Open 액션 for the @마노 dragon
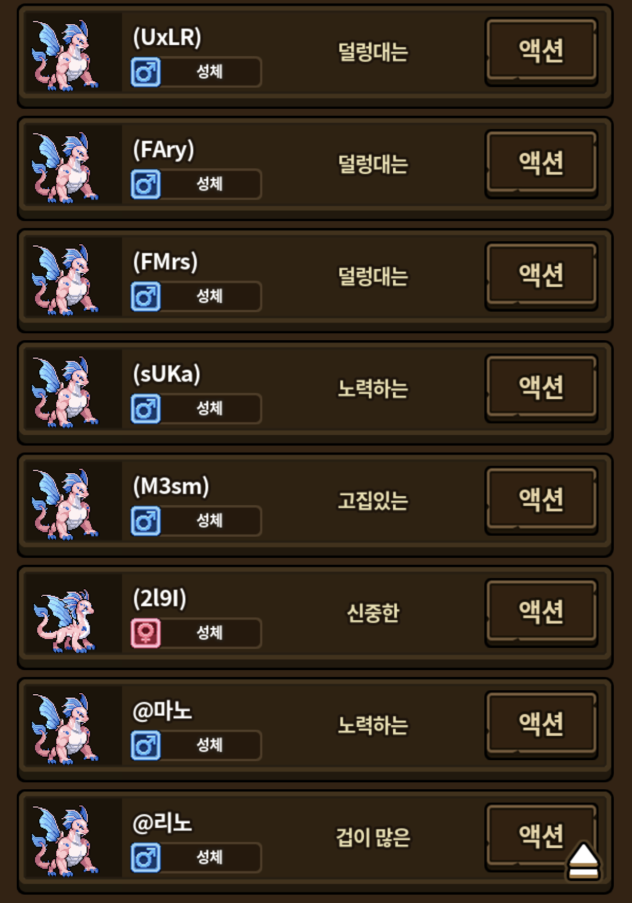The height and width of the screenshot is (903, 632). coord(541,725)
